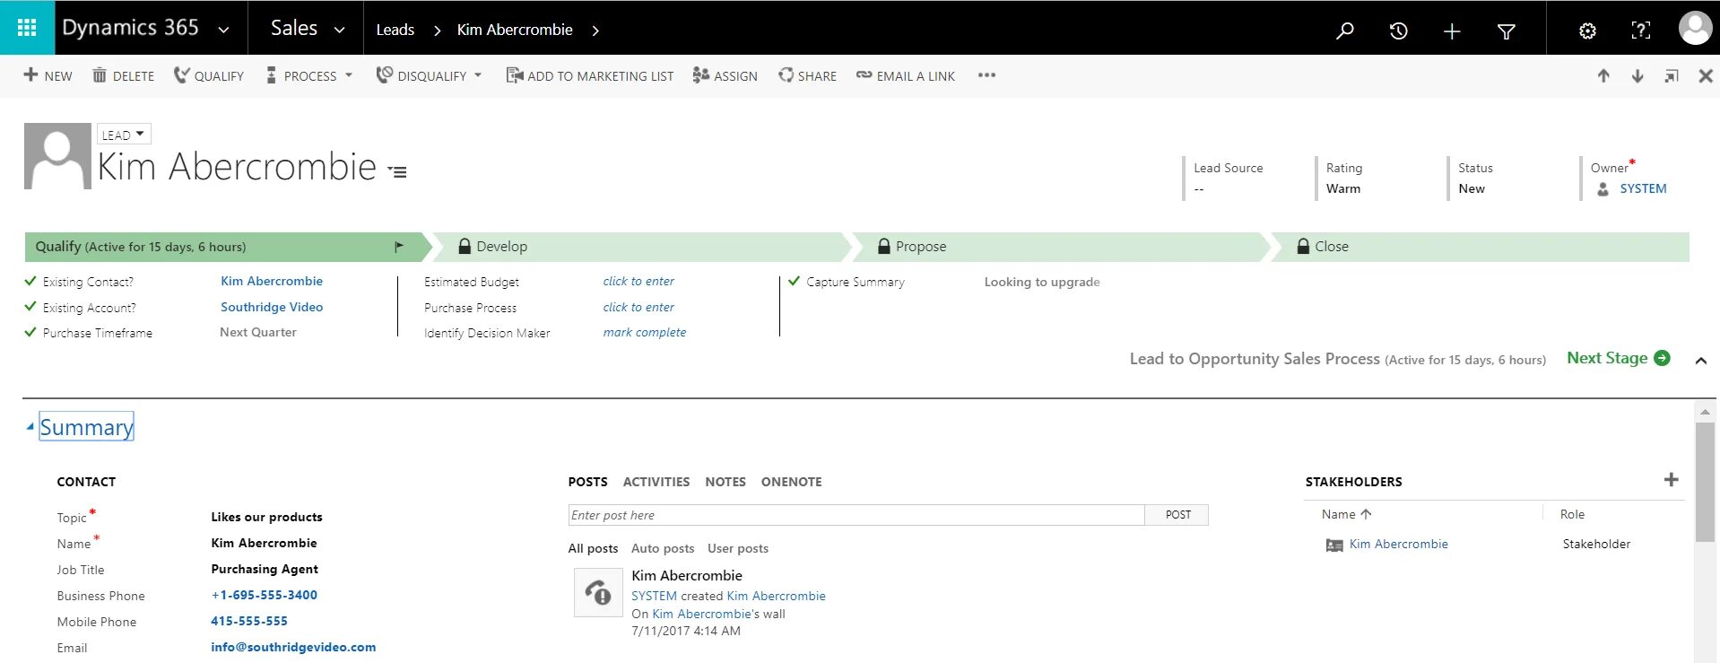Click the Qualify lead command
The height and width of the screenshot is (663, 1720).
(x=209, y=76)
